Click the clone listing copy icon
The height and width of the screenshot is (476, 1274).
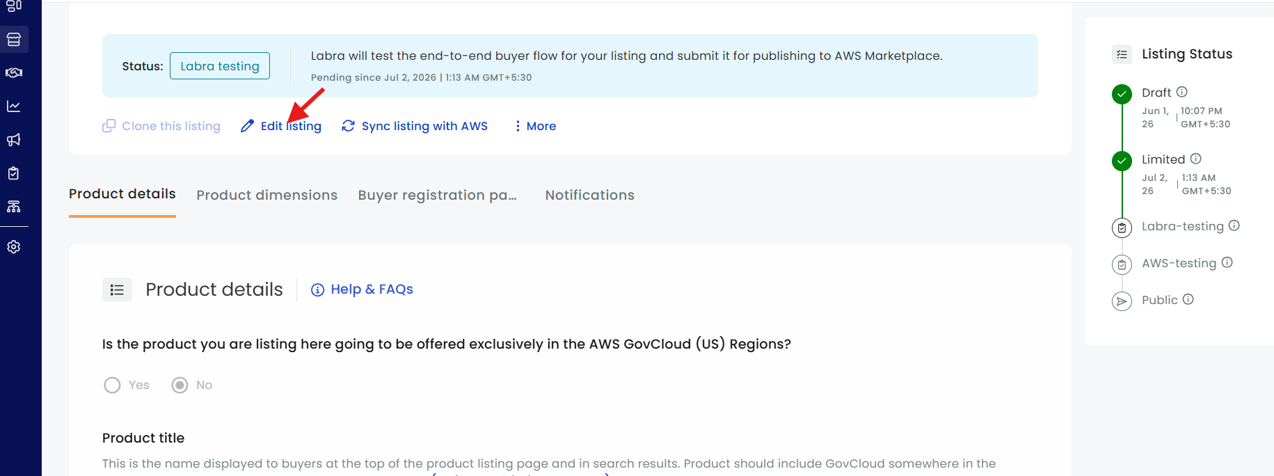[x=109, y=126]
